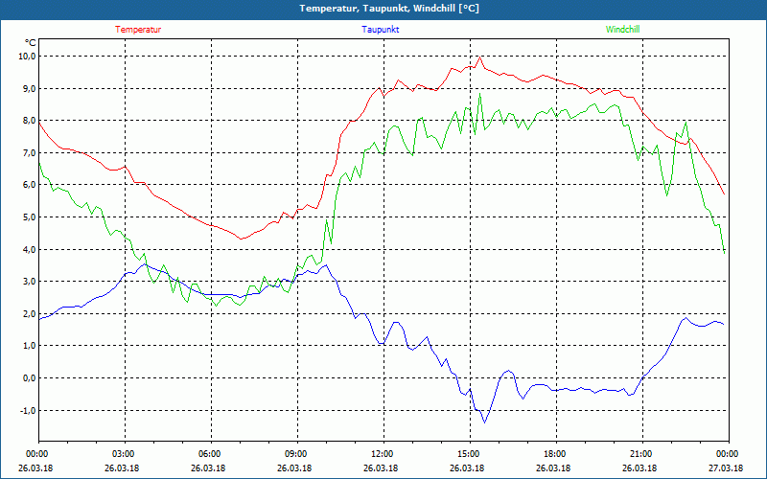Click the °C unit label on the axis
Viewport: 767px width, 479px height.
30,43
